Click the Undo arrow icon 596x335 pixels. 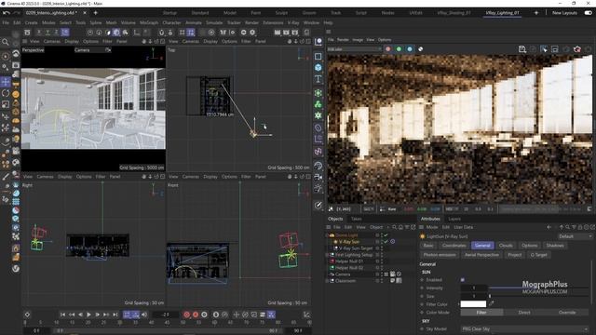(x=7, y=12)
